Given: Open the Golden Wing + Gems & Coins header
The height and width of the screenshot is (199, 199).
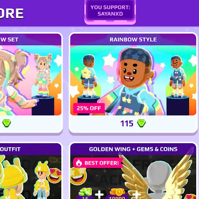Looking at the screenshot, I should (133, 149).
